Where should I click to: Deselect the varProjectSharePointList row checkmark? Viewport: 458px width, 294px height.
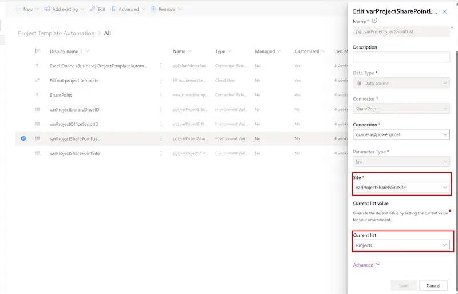click(x=23, y=138)
